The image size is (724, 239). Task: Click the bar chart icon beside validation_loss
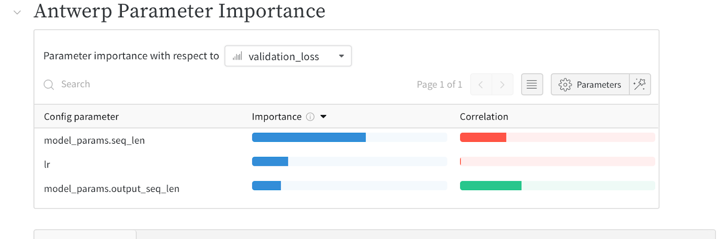[x=238, y=56]
